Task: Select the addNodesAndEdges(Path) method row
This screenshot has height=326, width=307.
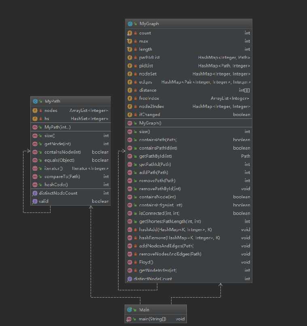Action: click(189, 246)
